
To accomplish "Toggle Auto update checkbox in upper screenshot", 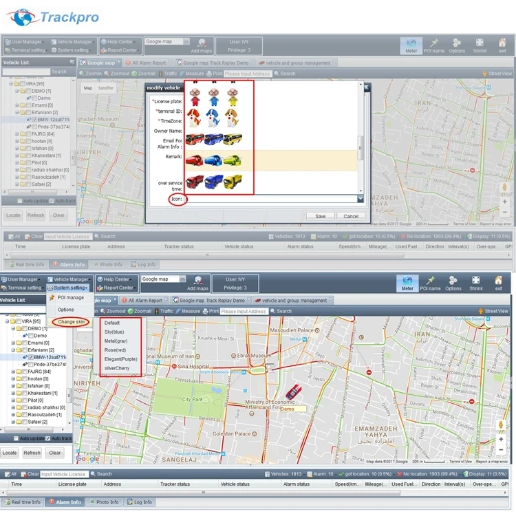I will point(21,201).
